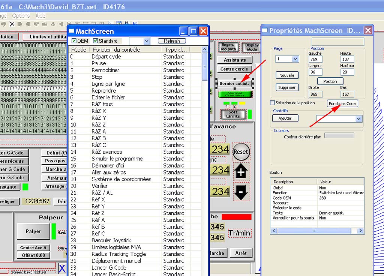Click the Fonction du contrôle column header

click(125, 50)
